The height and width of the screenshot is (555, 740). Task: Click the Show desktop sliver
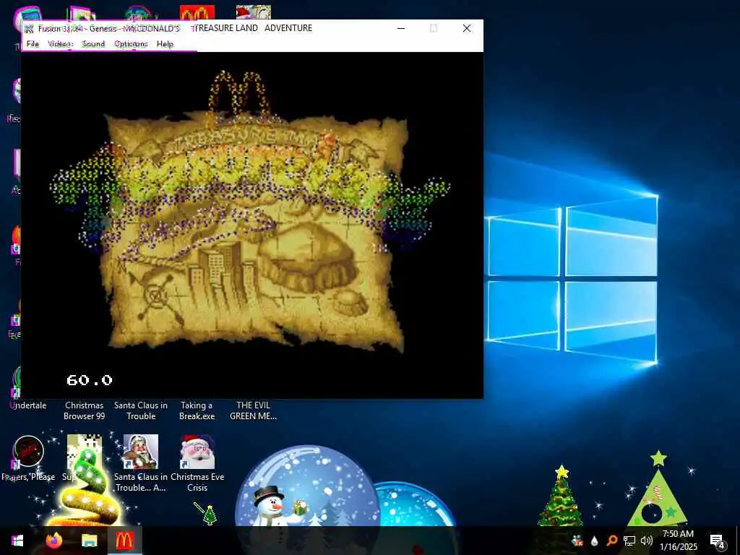[738, 541]
